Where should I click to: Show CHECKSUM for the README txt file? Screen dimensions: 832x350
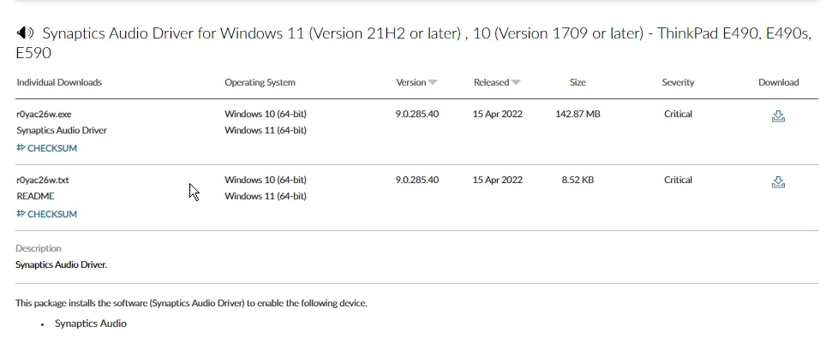pos(47,214)
